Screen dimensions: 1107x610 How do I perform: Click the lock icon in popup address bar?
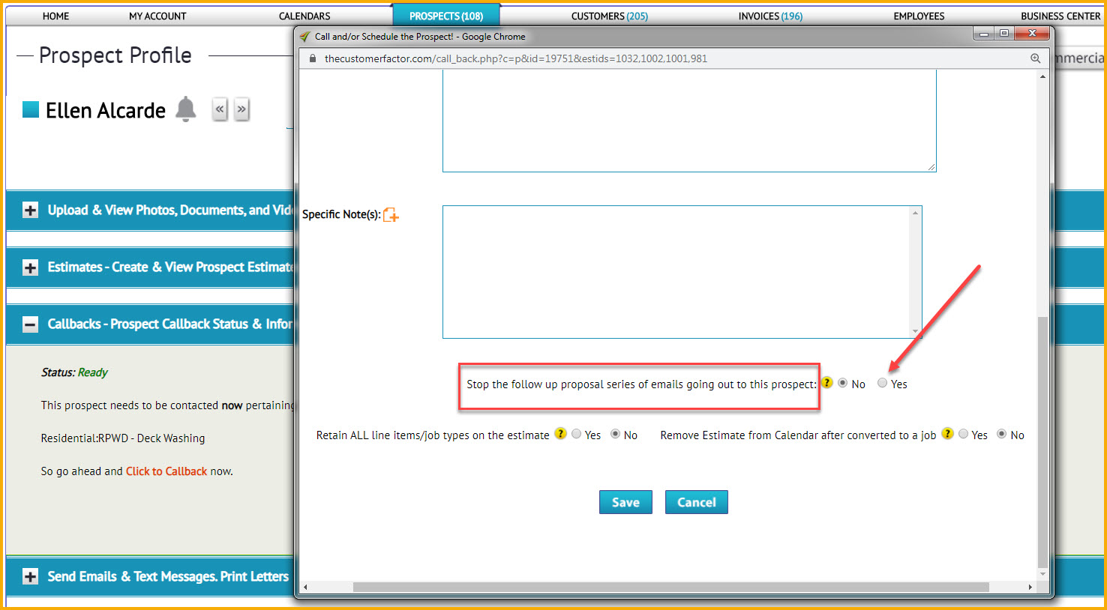click(x=313, y=58)
